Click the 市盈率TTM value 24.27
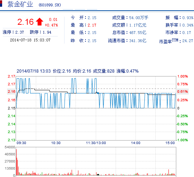 coord(188,41)
